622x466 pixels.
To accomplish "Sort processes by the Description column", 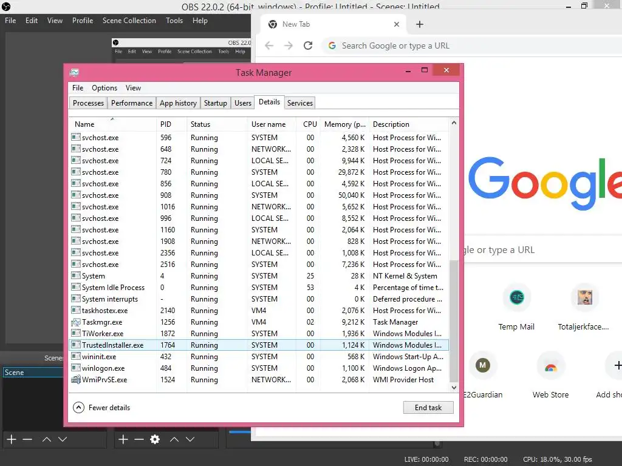I will click(409, 124).
